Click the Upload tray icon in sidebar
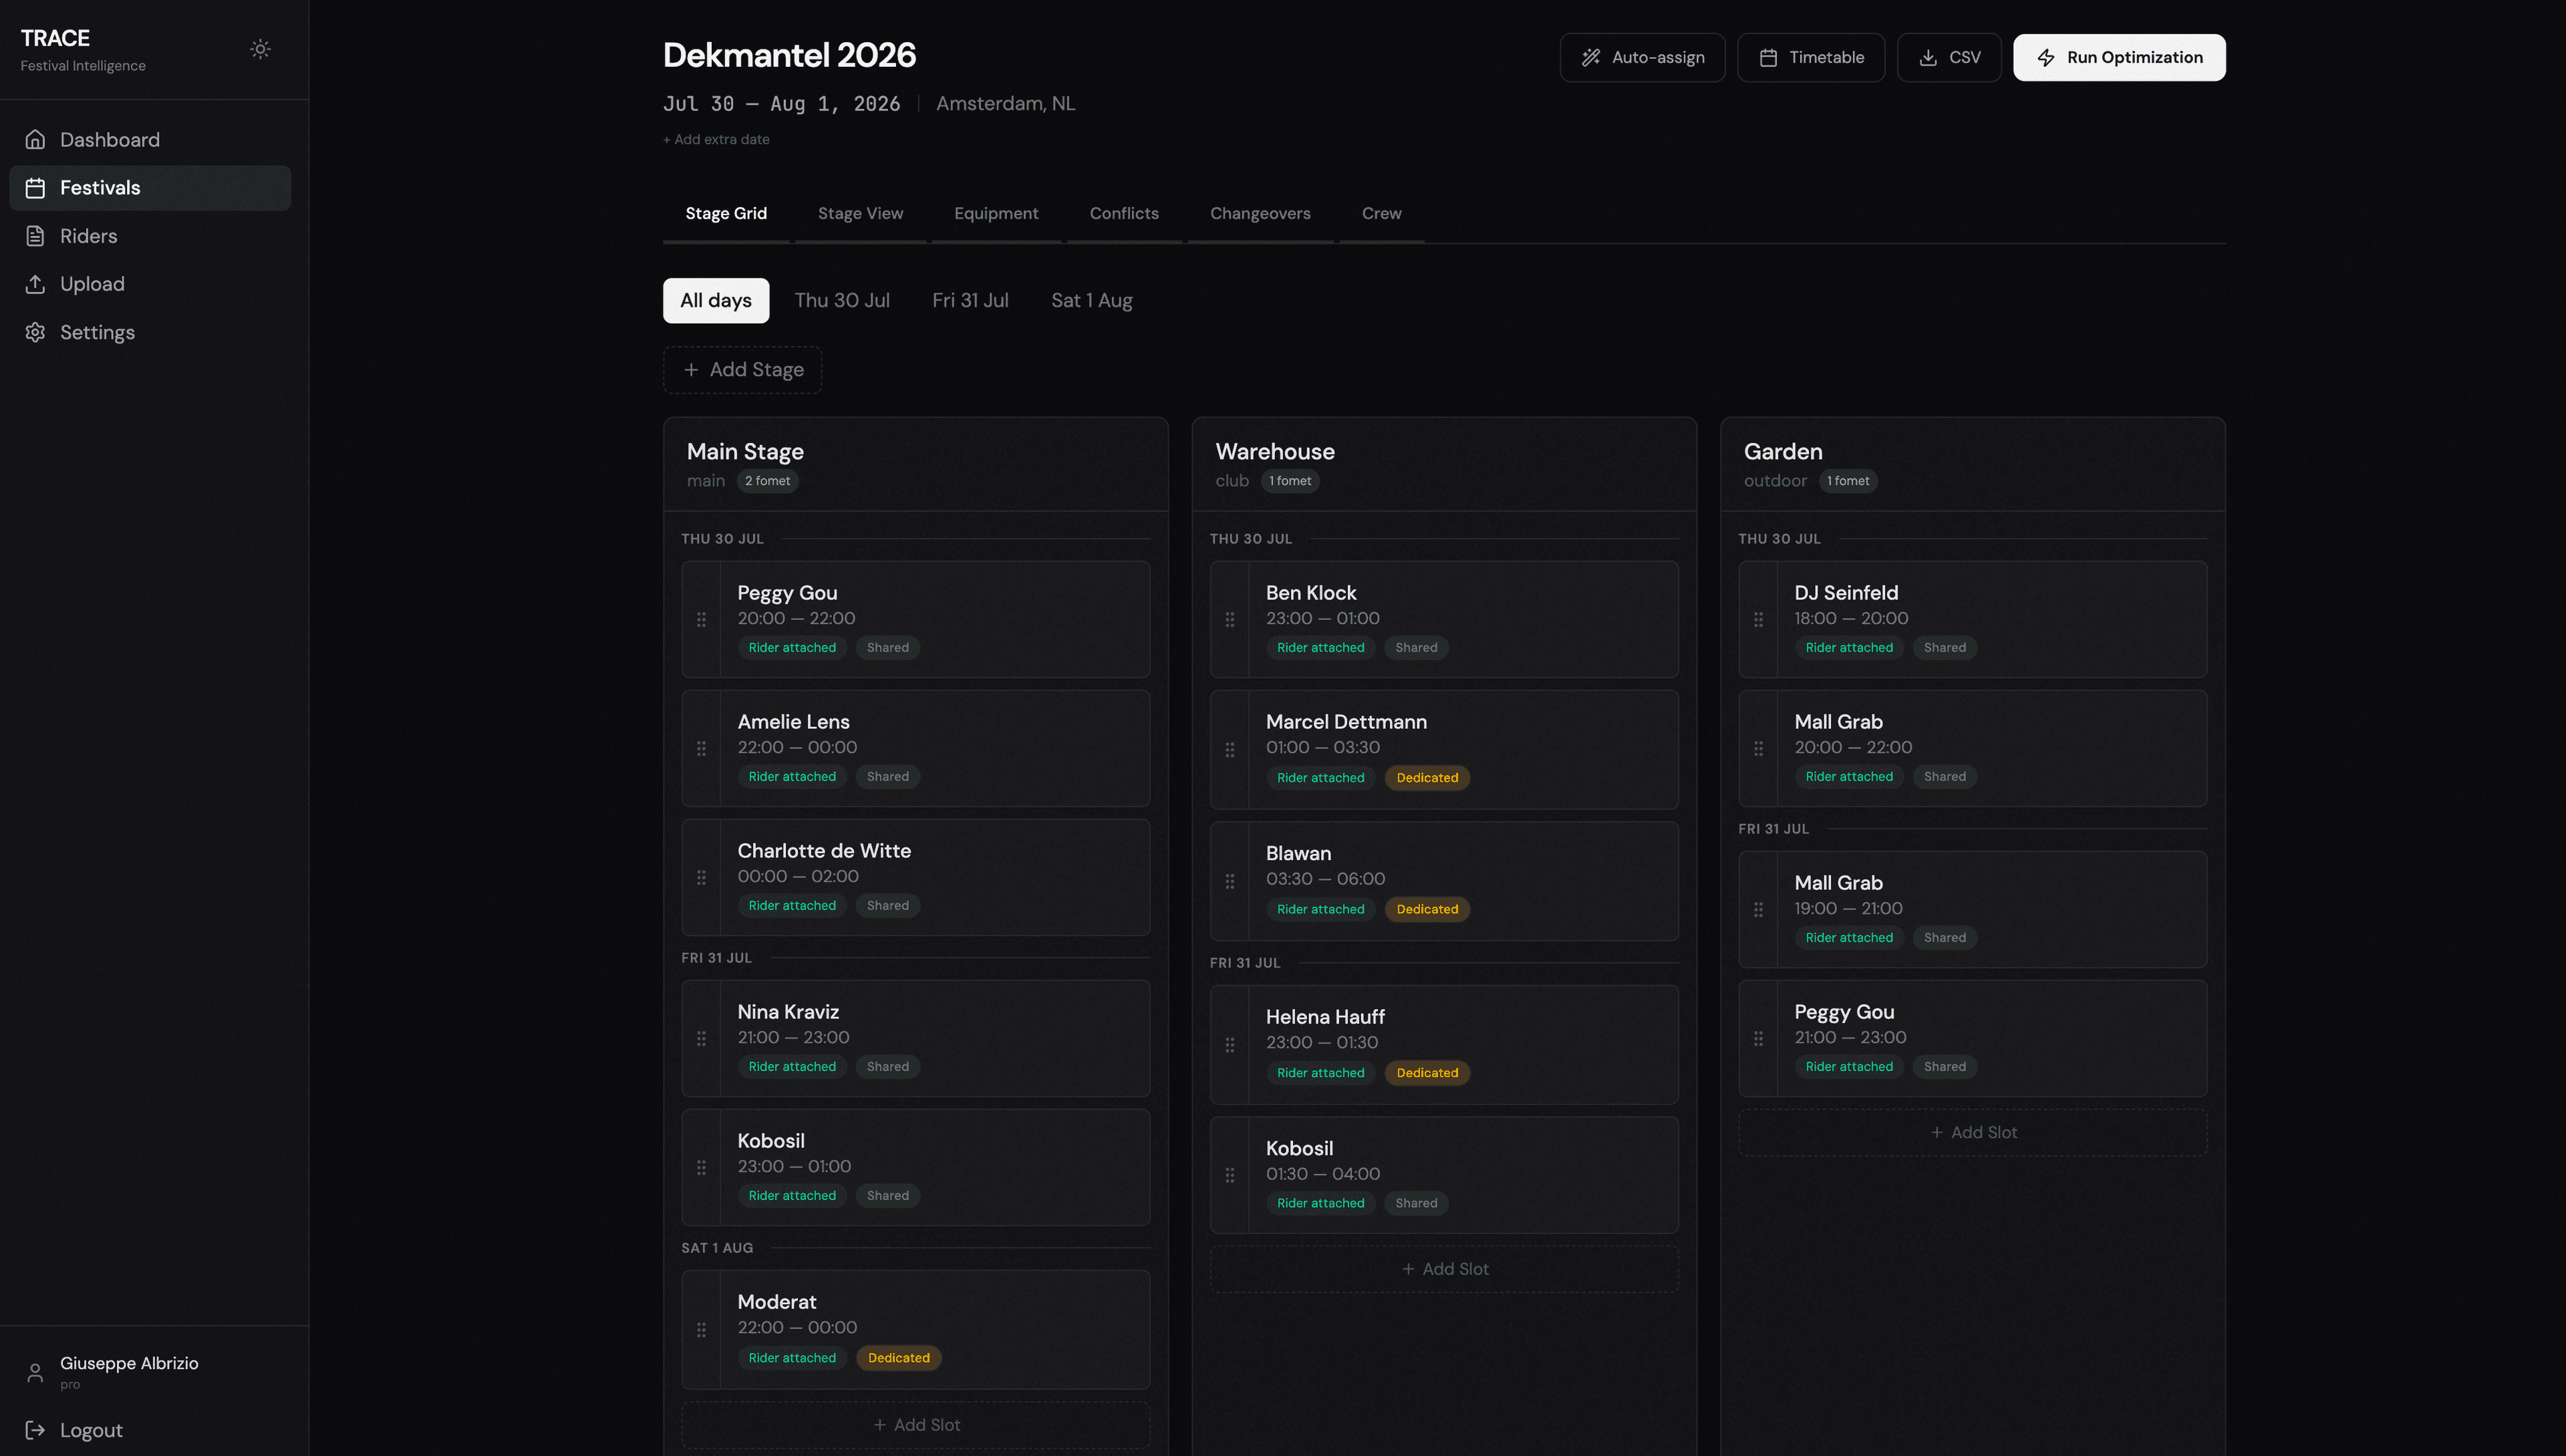The width and height of the screenshot is (2566, 1456). pyautogui.click(x=35, y=284)
